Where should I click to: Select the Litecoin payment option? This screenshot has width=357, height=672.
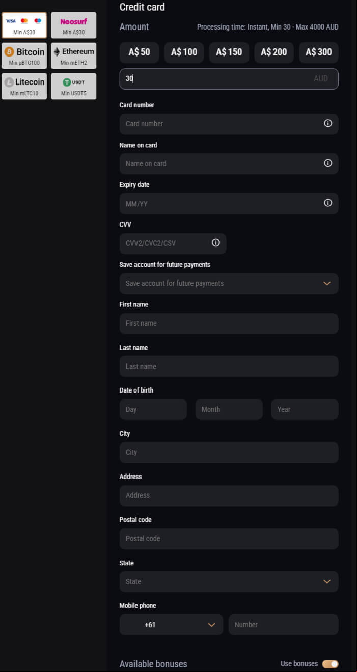pos(24,87)
